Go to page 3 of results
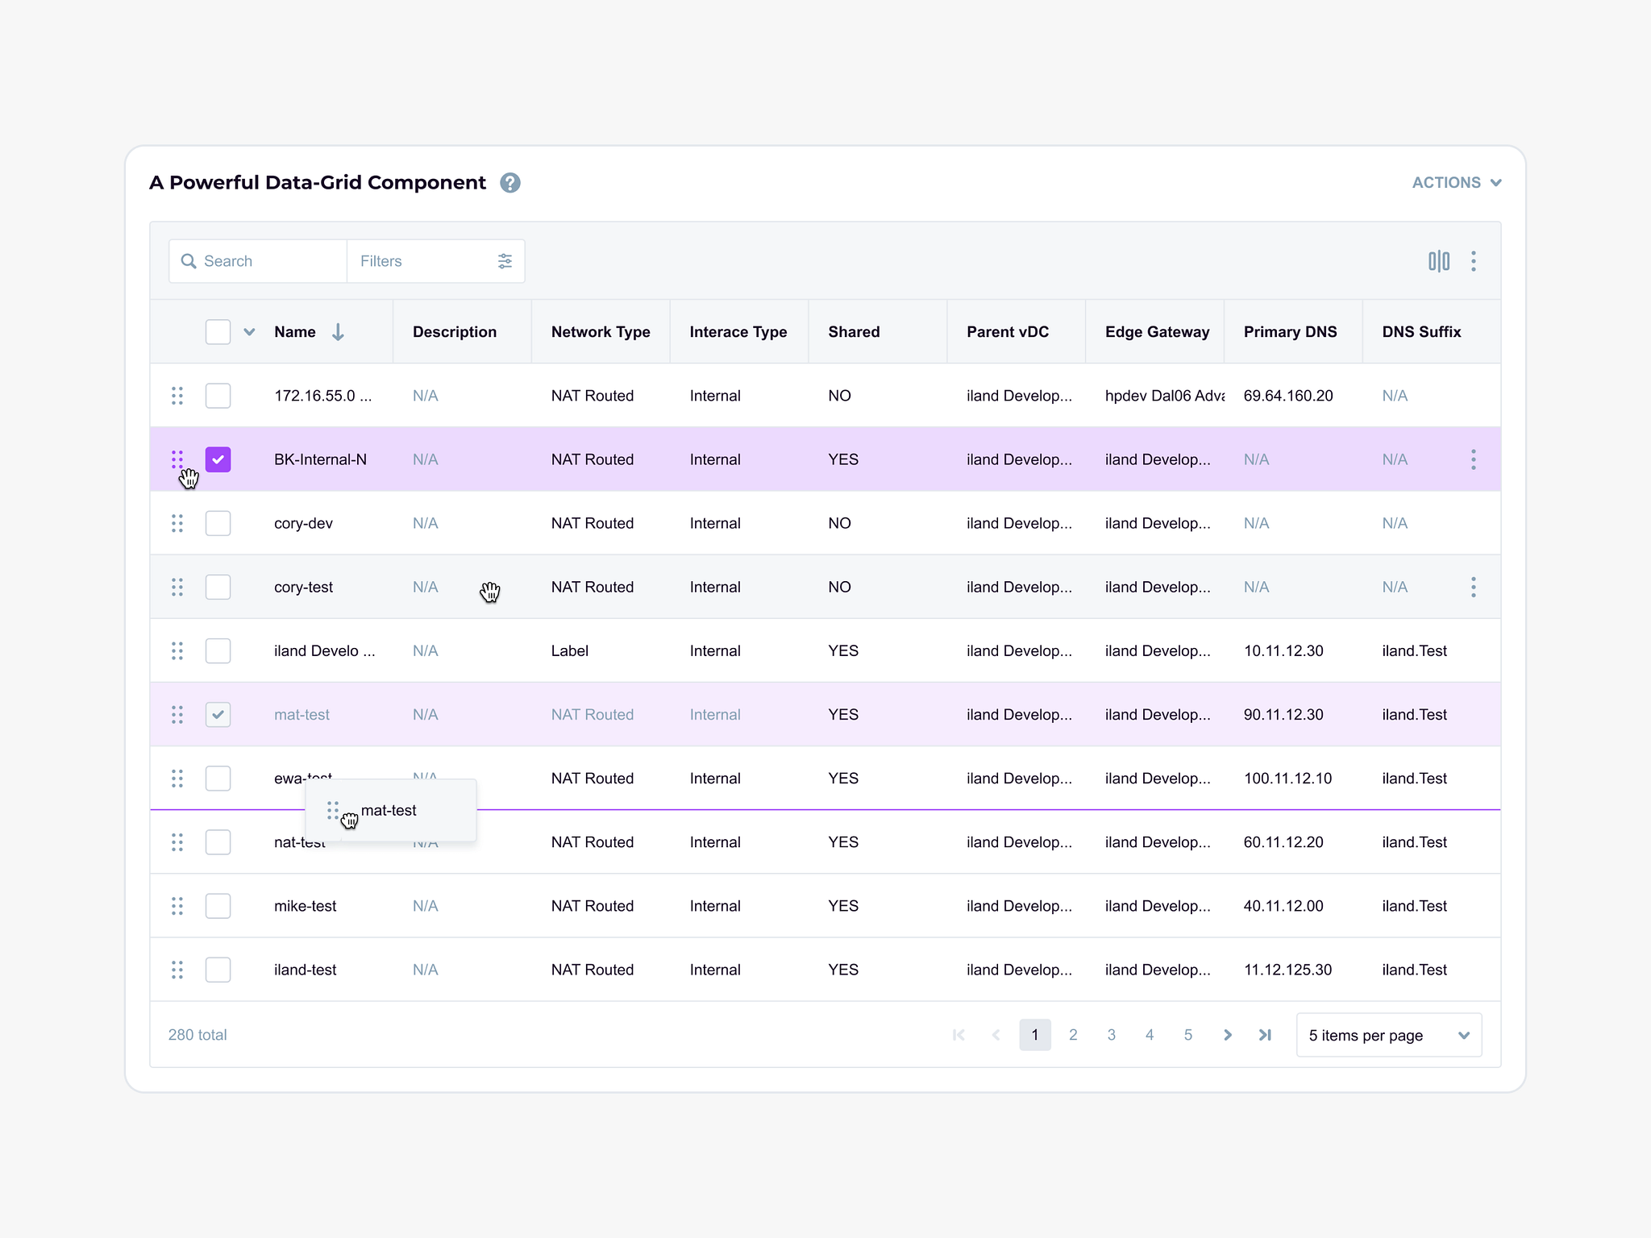 coord(1111,1035)
